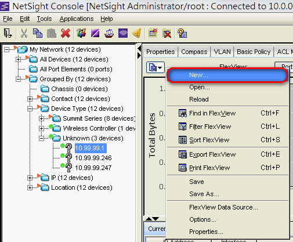The image size is (293, 242).
Task: Select Save in the FlexView menu
Action: tap(227, 182)
